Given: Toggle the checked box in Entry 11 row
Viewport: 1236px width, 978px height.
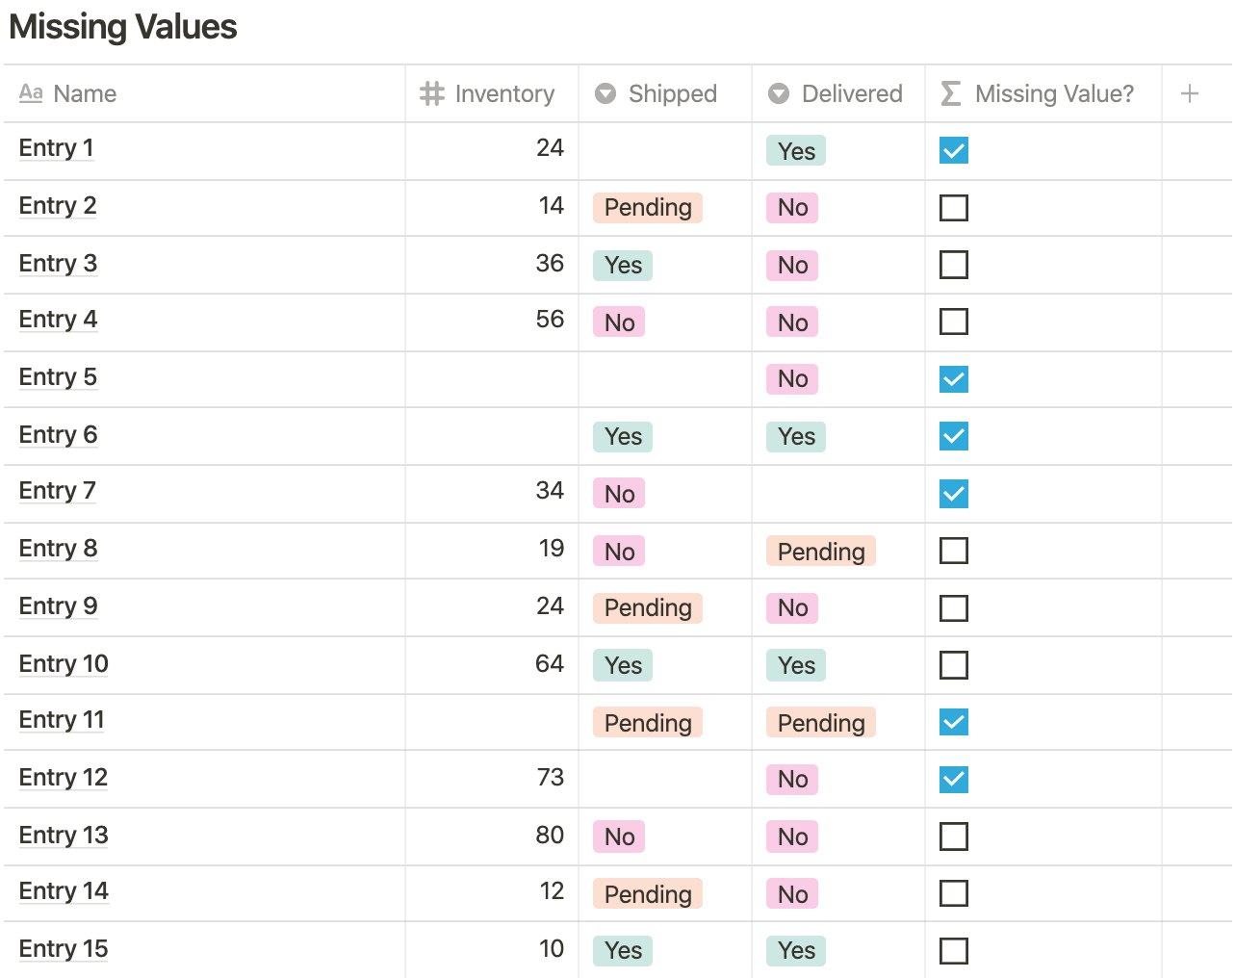Looking at the screenshot, I should point(953,722).
